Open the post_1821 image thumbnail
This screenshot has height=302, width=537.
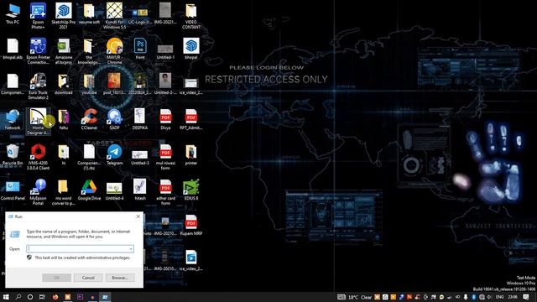click(x=114, y=84)
